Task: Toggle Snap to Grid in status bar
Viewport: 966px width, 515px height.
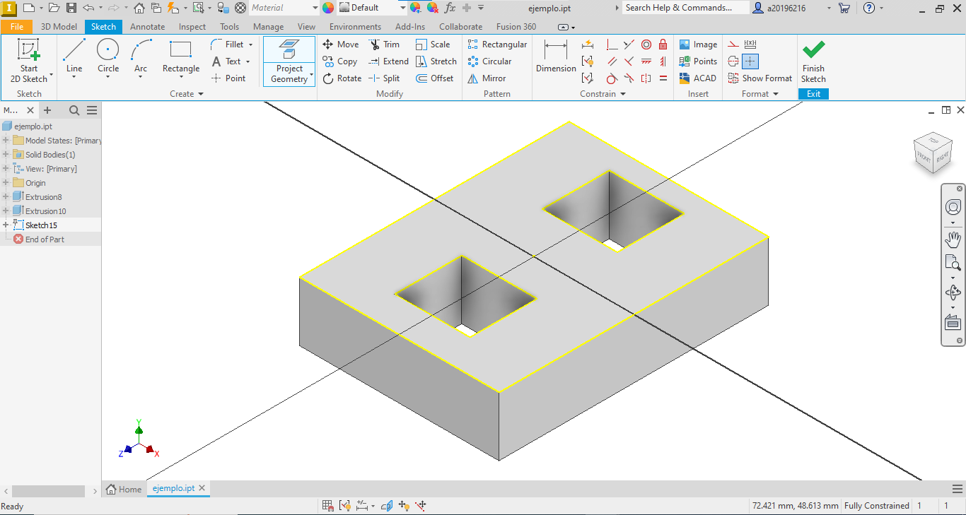Action: (327, 506)
